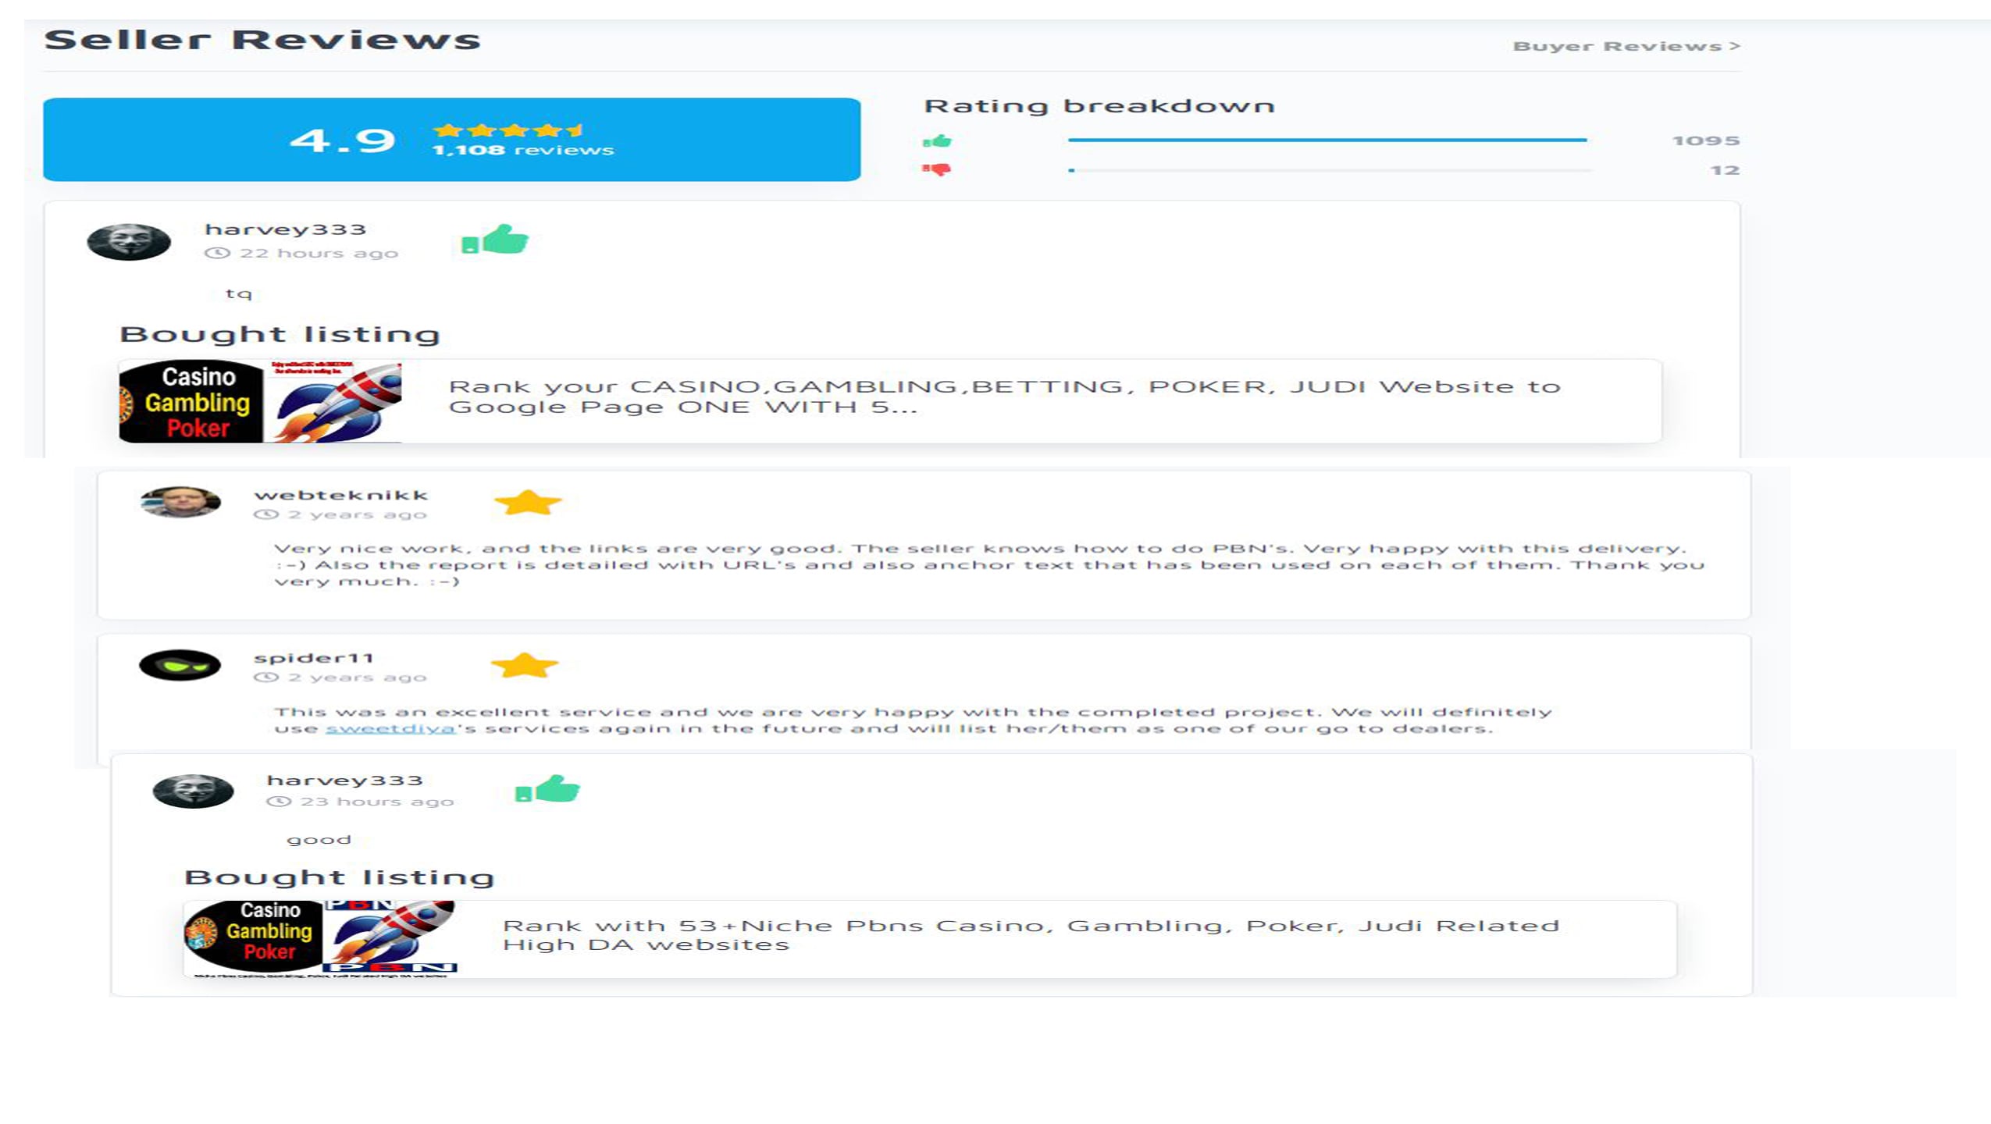The height and width of the screenshot is (1124, 1991).
Task: Click the blue positive rating bar
Action: pos(1327,140)
